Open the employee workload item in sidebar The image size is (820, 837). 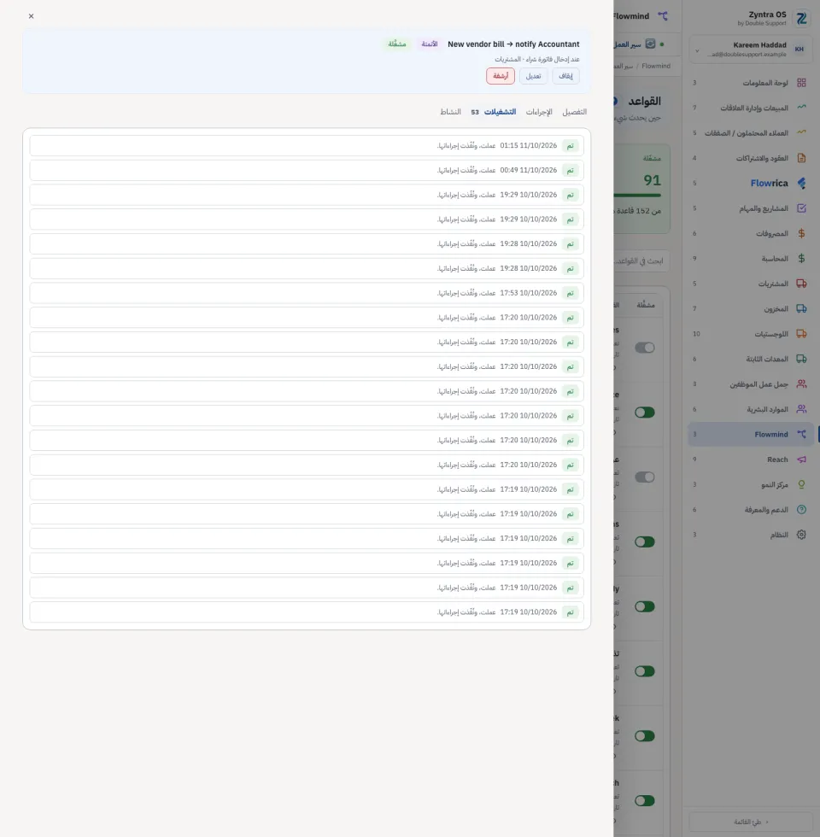(x=751, y=383)
